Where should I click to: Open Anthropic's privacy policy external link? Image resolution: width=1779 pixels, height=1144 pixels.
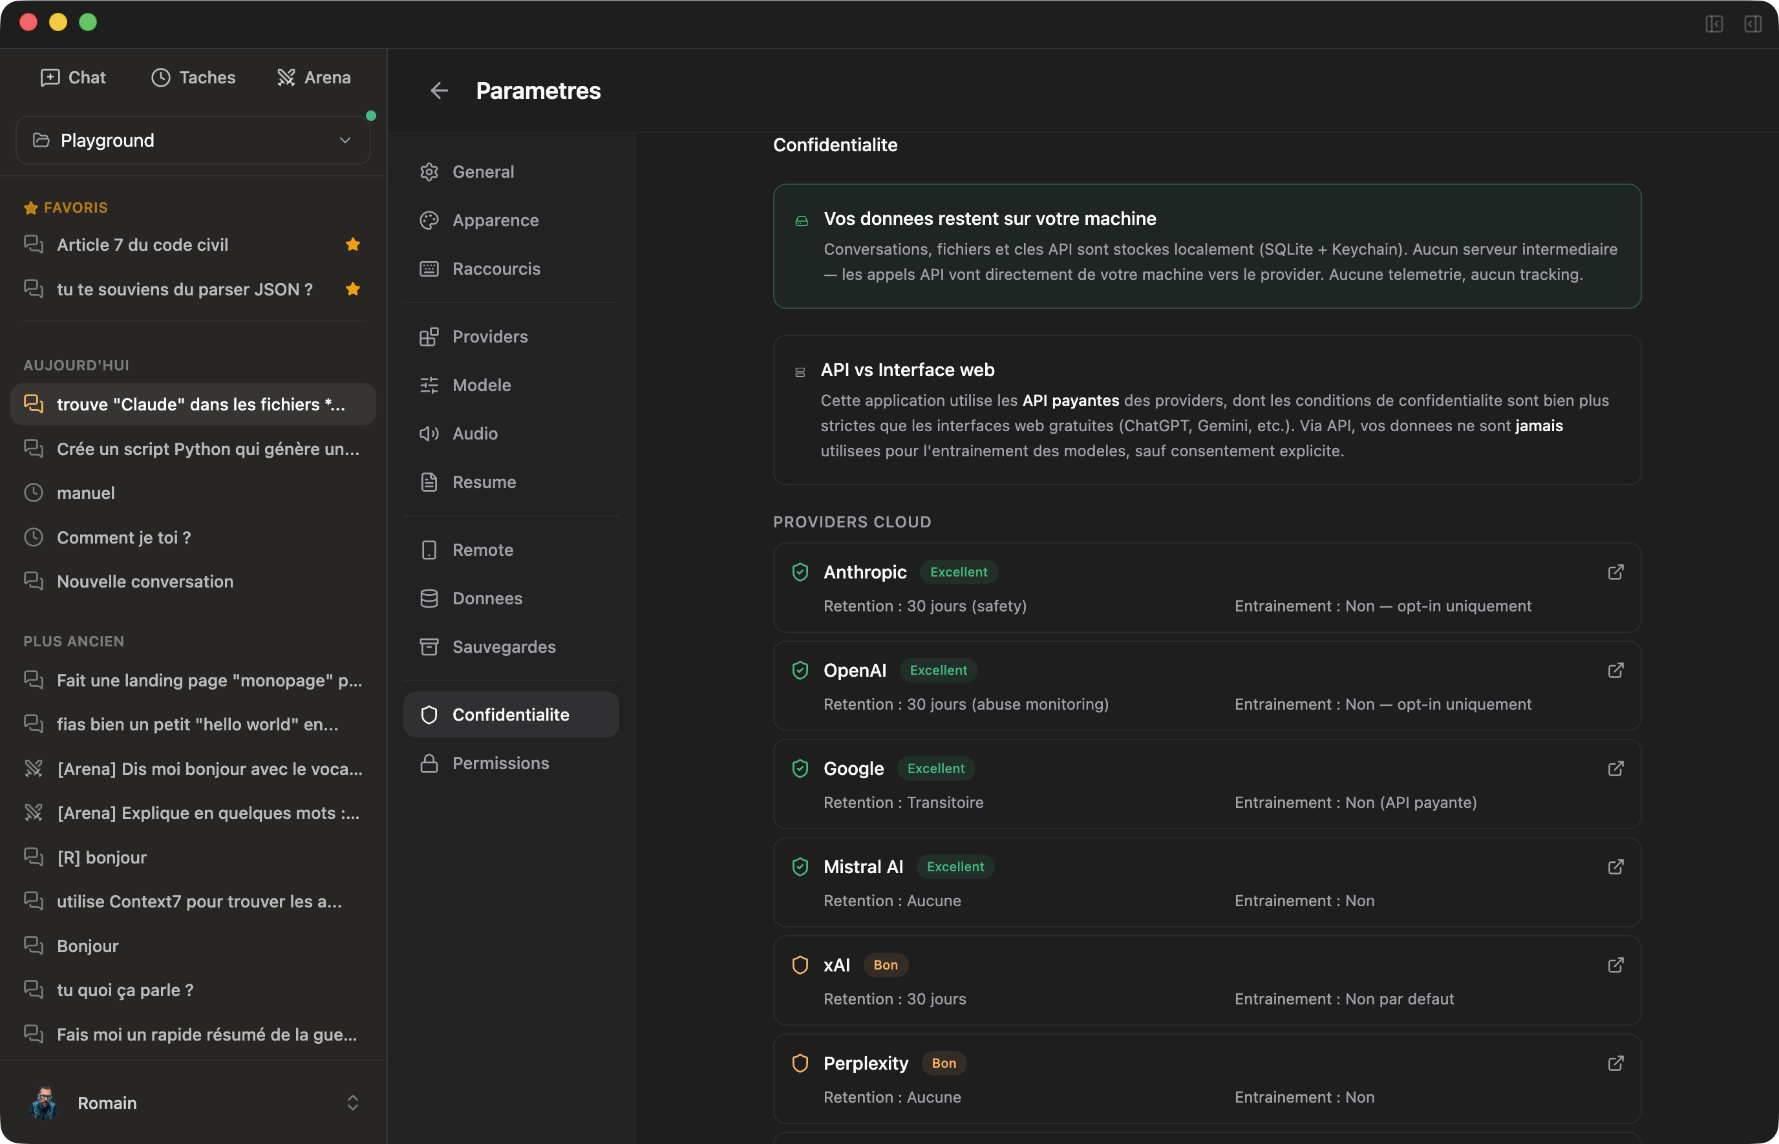1615,572
